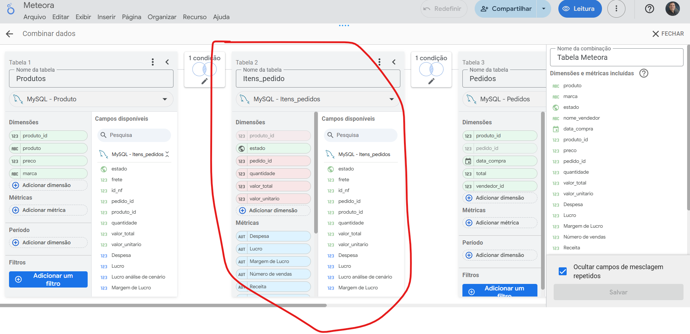Go back using the Combinar dados arrow
The image size is (690, 334).
10,34
